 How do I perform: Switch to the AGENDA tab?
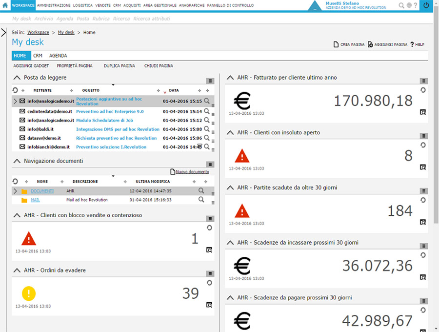tap(58, 56)
